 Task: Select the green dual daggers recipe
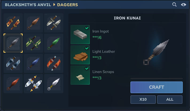pyautogui.click(x=33, y=43)
